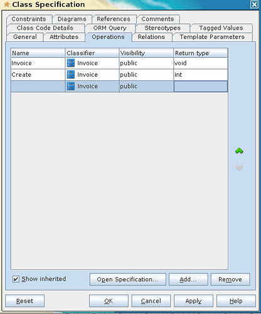
Task: Select the empty Return type cell in the third row
Action: click(x=201, y=86)
